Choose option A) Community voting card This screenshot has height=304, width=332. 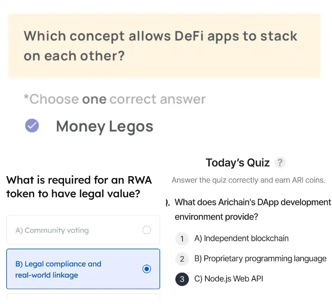[83, 230]
